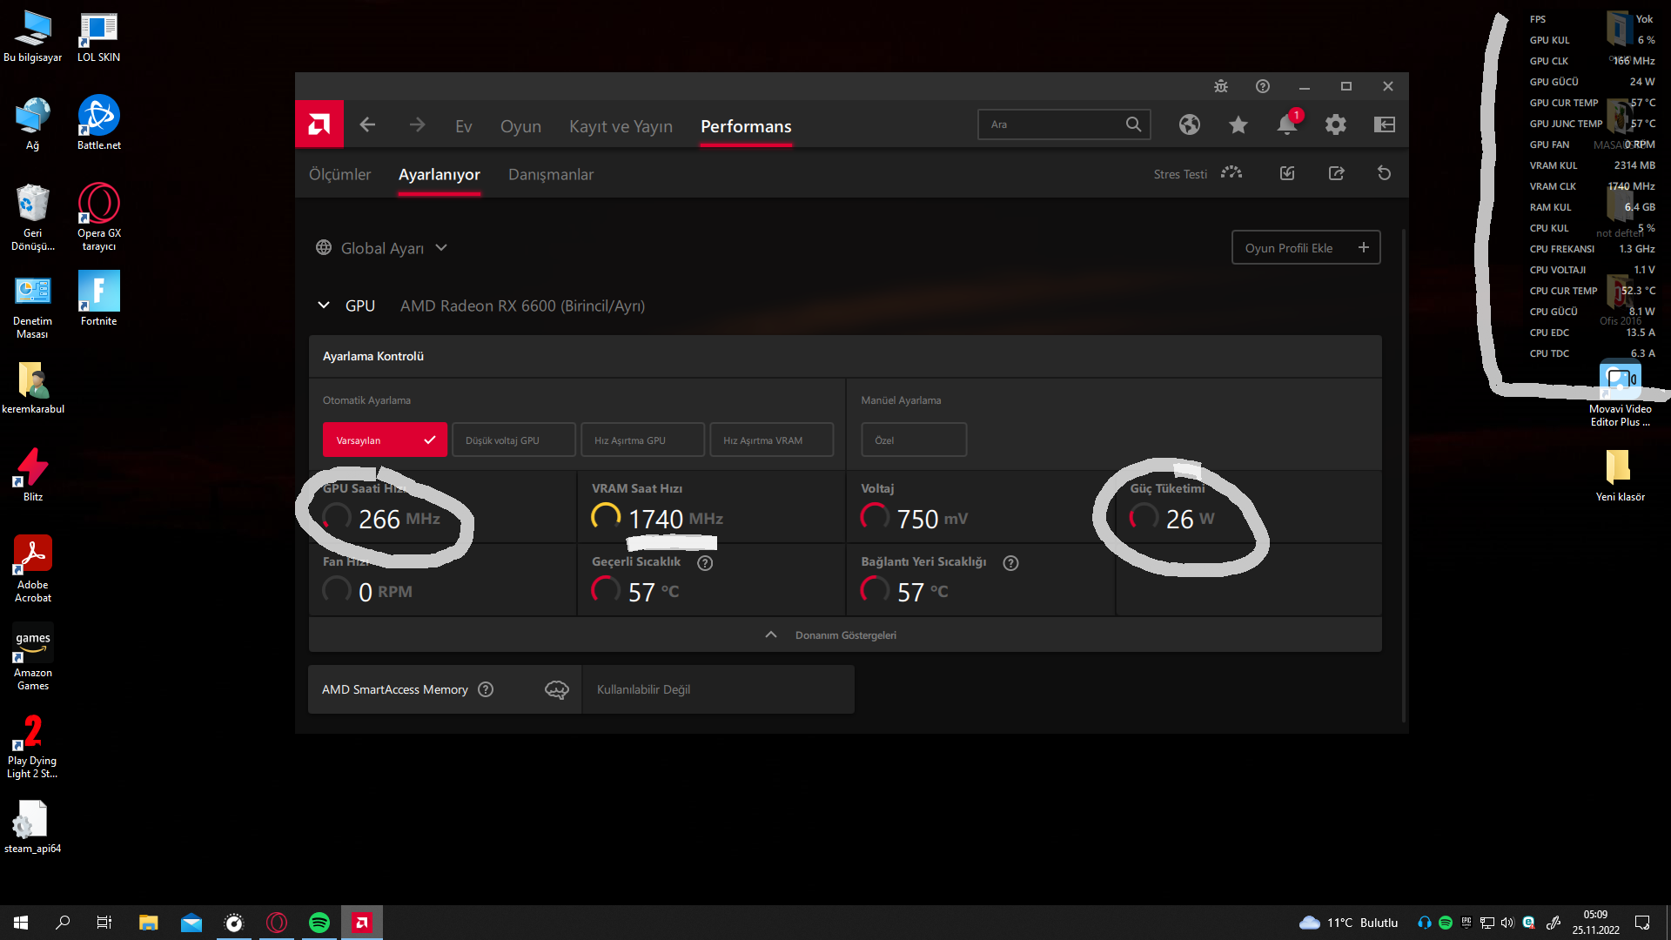This screenshot has height=940, width=1671.
Task: Click Oyun Profili Ekle button
Action: [x=1305, y=248]
